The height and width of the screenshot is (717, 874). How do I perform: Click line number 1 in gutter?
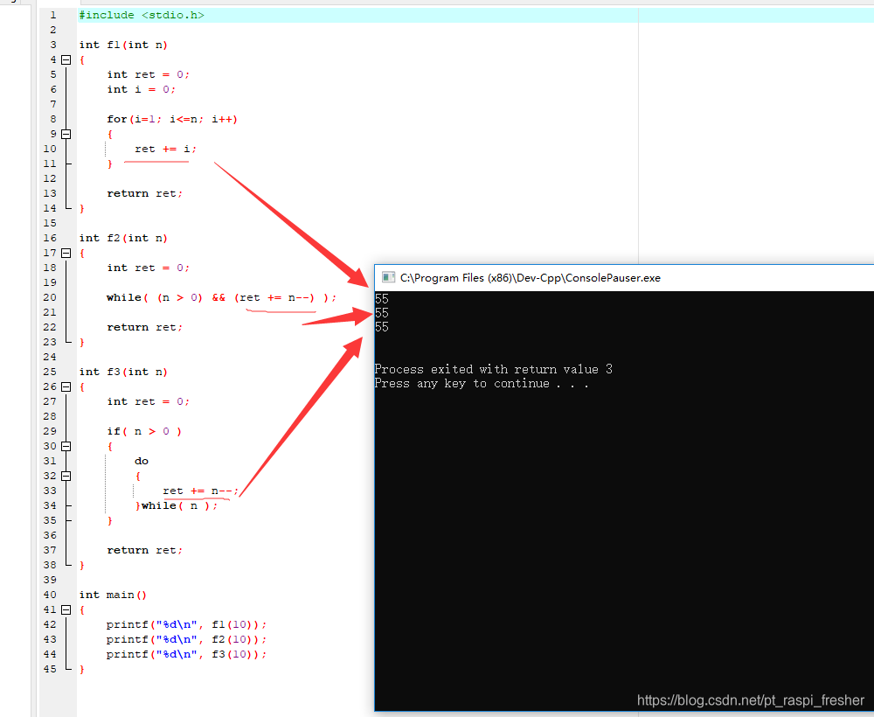(53, 15)
